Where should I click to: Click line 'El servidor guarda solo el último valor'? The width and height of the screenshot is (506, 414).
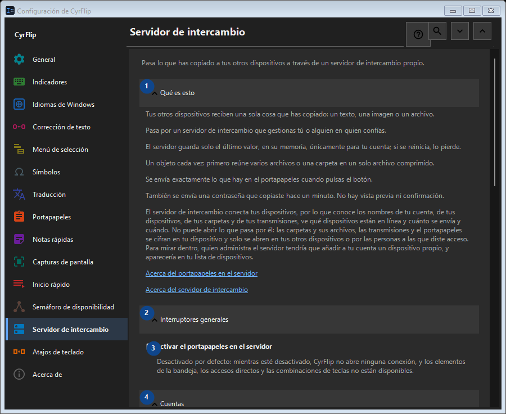[202, 147]
